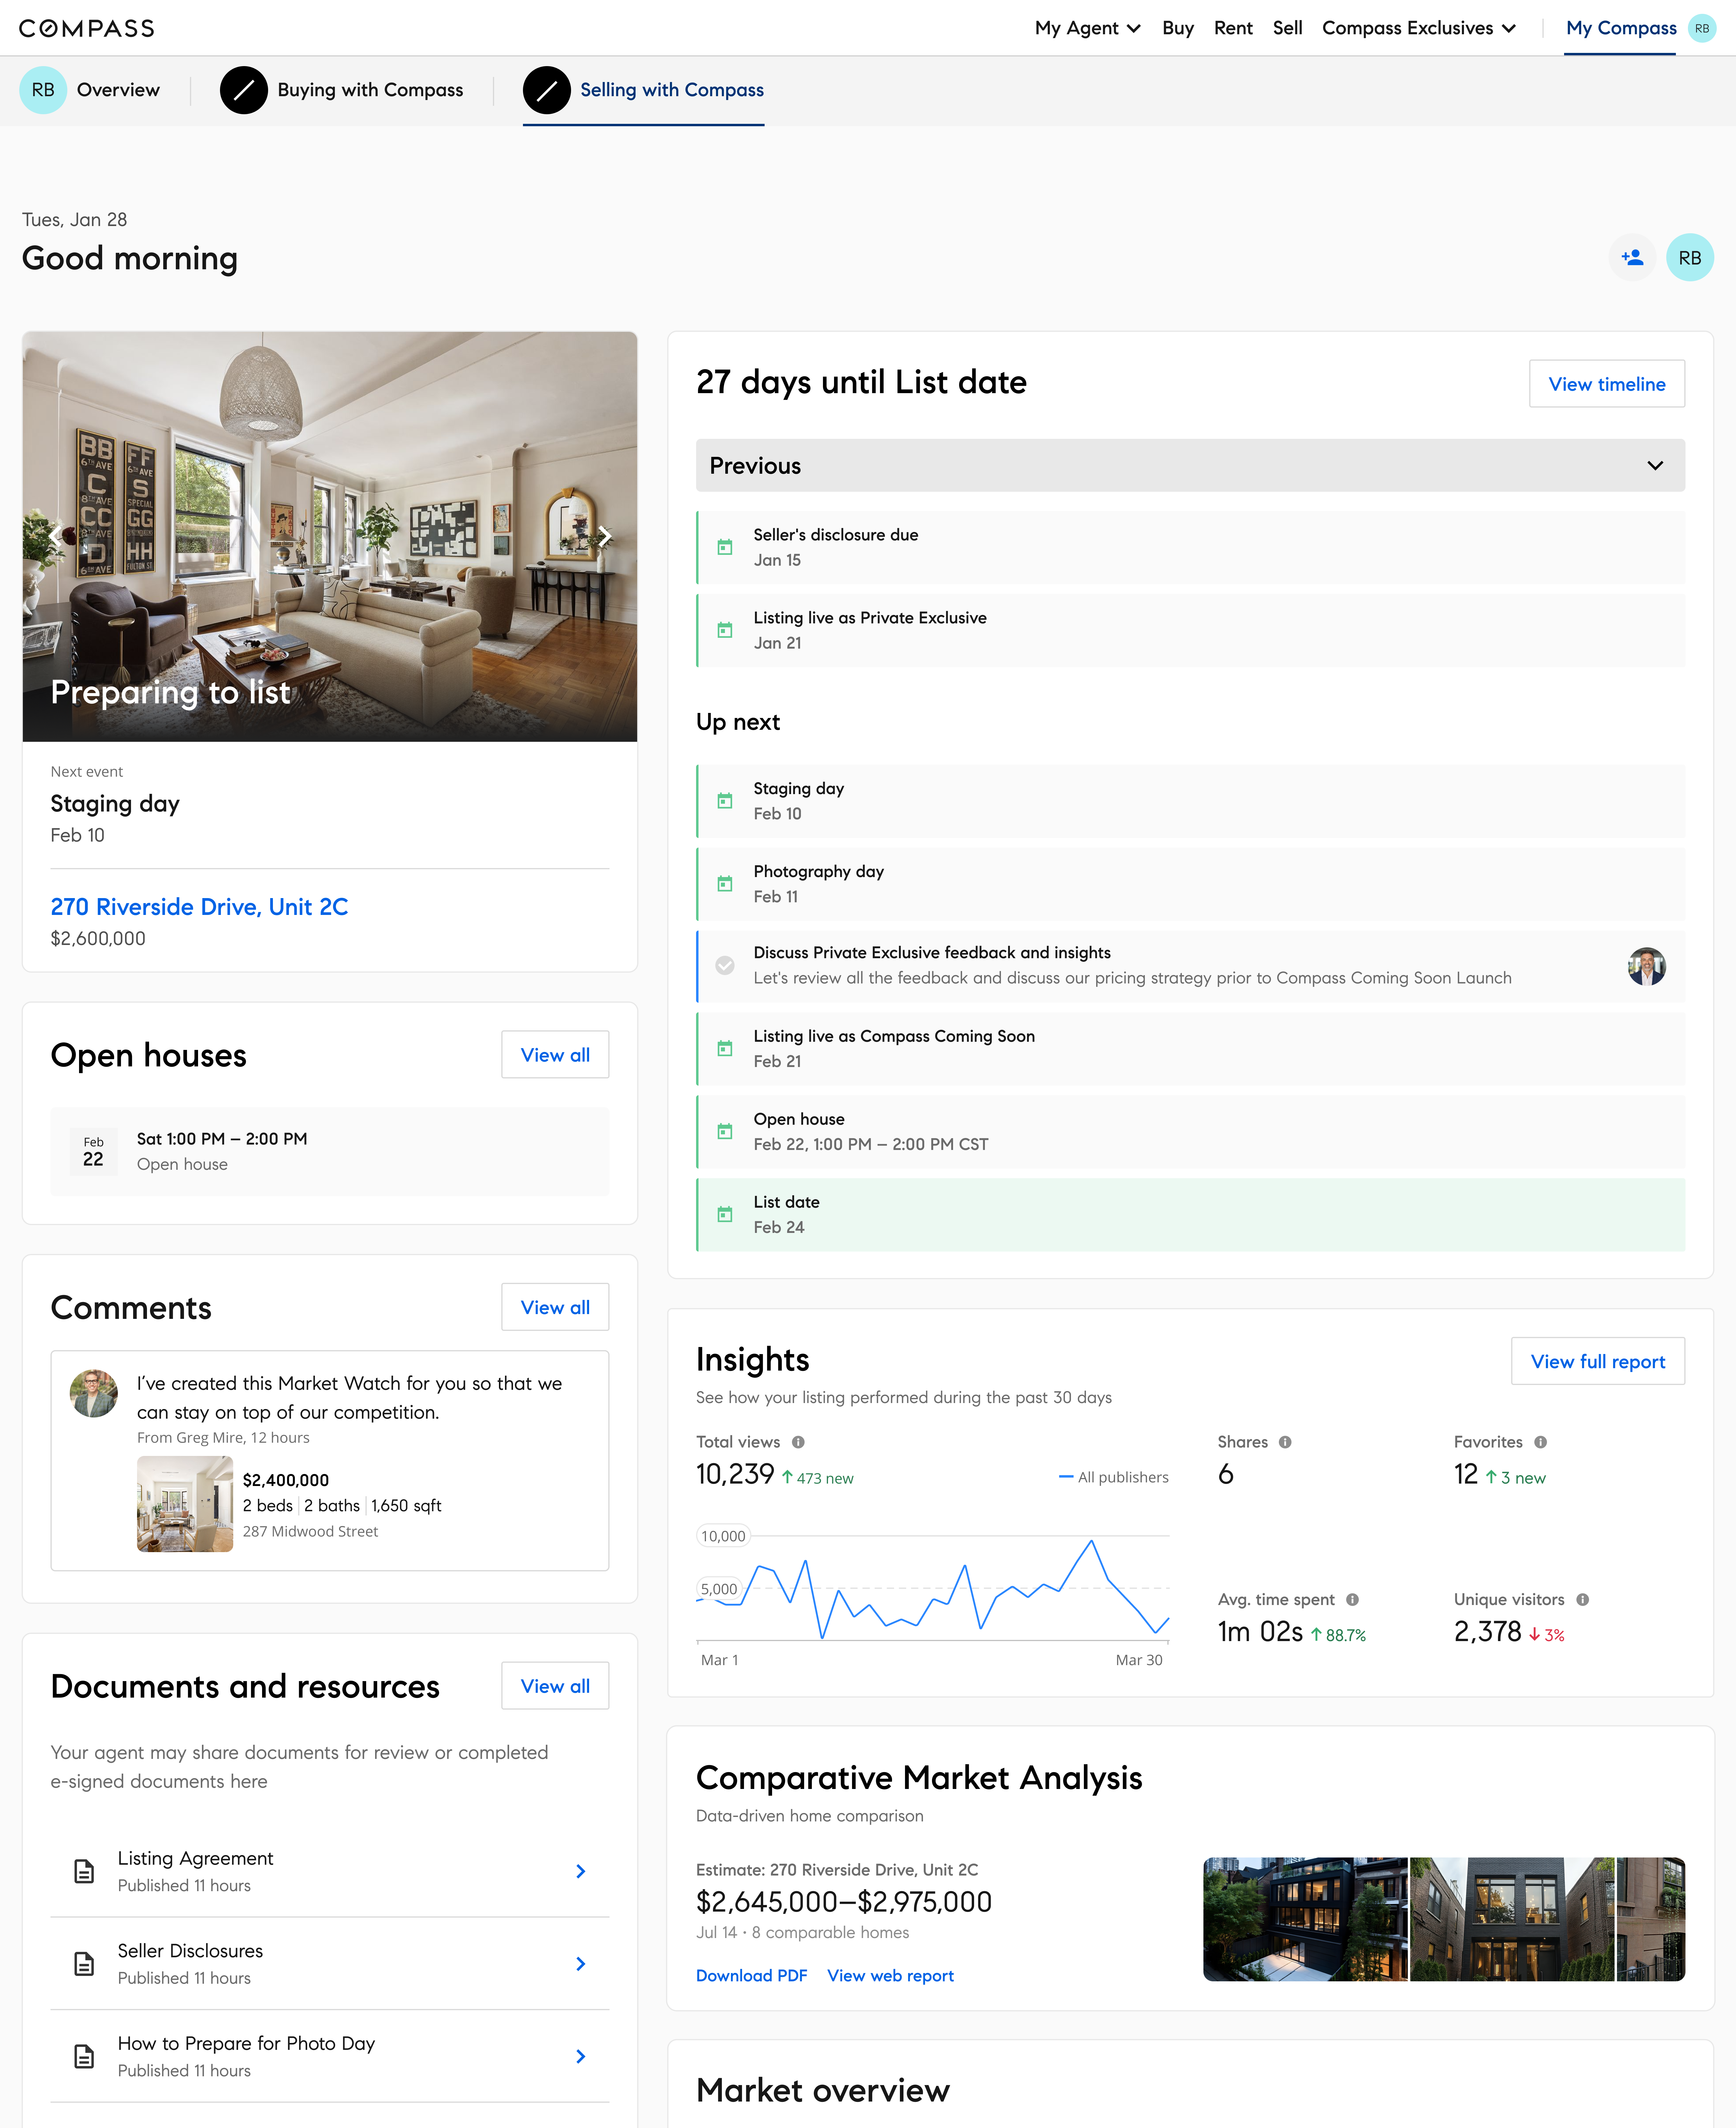Open Seller Disclosures document chevron
1736x2128 pixels.
click(580, 1964)
